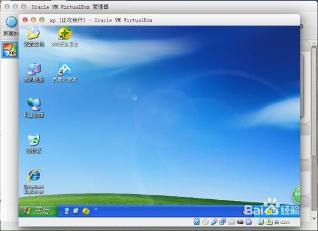Viewport: 318px width, 231px height.
Task: Click the video capture status icon
Action: click(240, 222)
